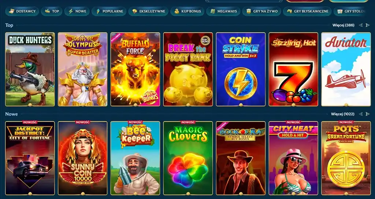Viewport: 375px width, 199px height.
Task: Show next games in Top row
Action: point(368,25)
